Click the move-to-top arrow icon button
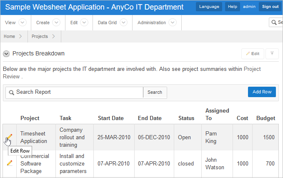 pyautogui.click(x=272, y=53)
